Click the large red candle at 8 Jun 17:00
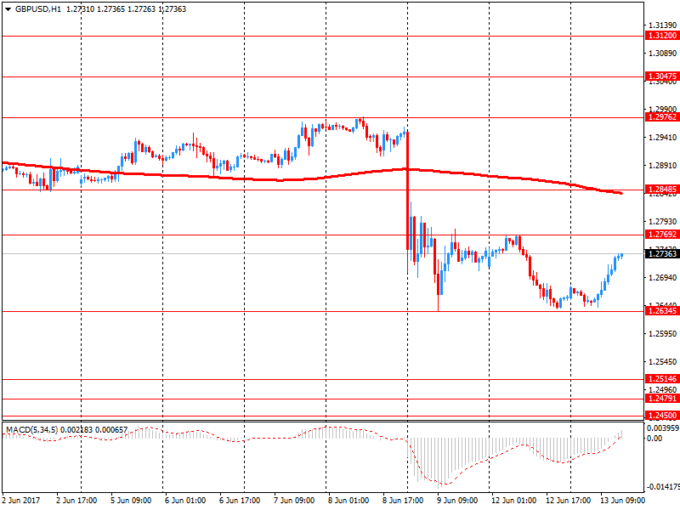This screenshot has width=680, height=510. [x=408, y=190]
